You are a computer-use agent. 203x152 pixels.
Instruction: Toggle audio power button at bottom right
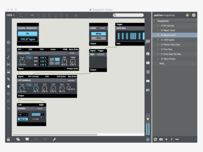(148, 139)
